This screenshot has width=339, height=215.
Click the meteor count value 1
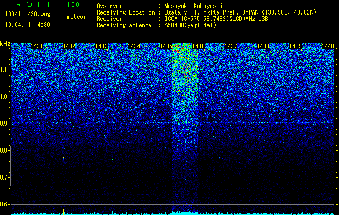(x=77, y=25)
